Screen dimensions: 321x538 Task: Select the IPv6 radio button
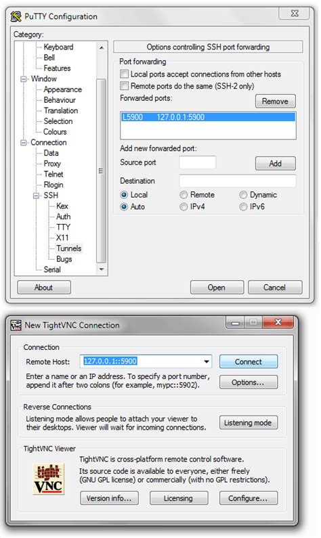(x=243, y=206)
